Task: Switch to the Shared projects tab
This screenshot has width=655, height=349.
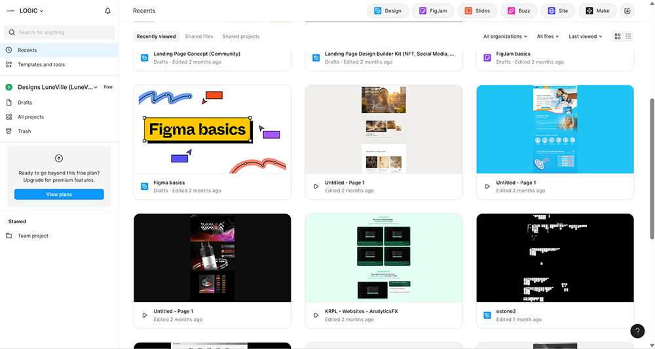Action: [241, 36]
